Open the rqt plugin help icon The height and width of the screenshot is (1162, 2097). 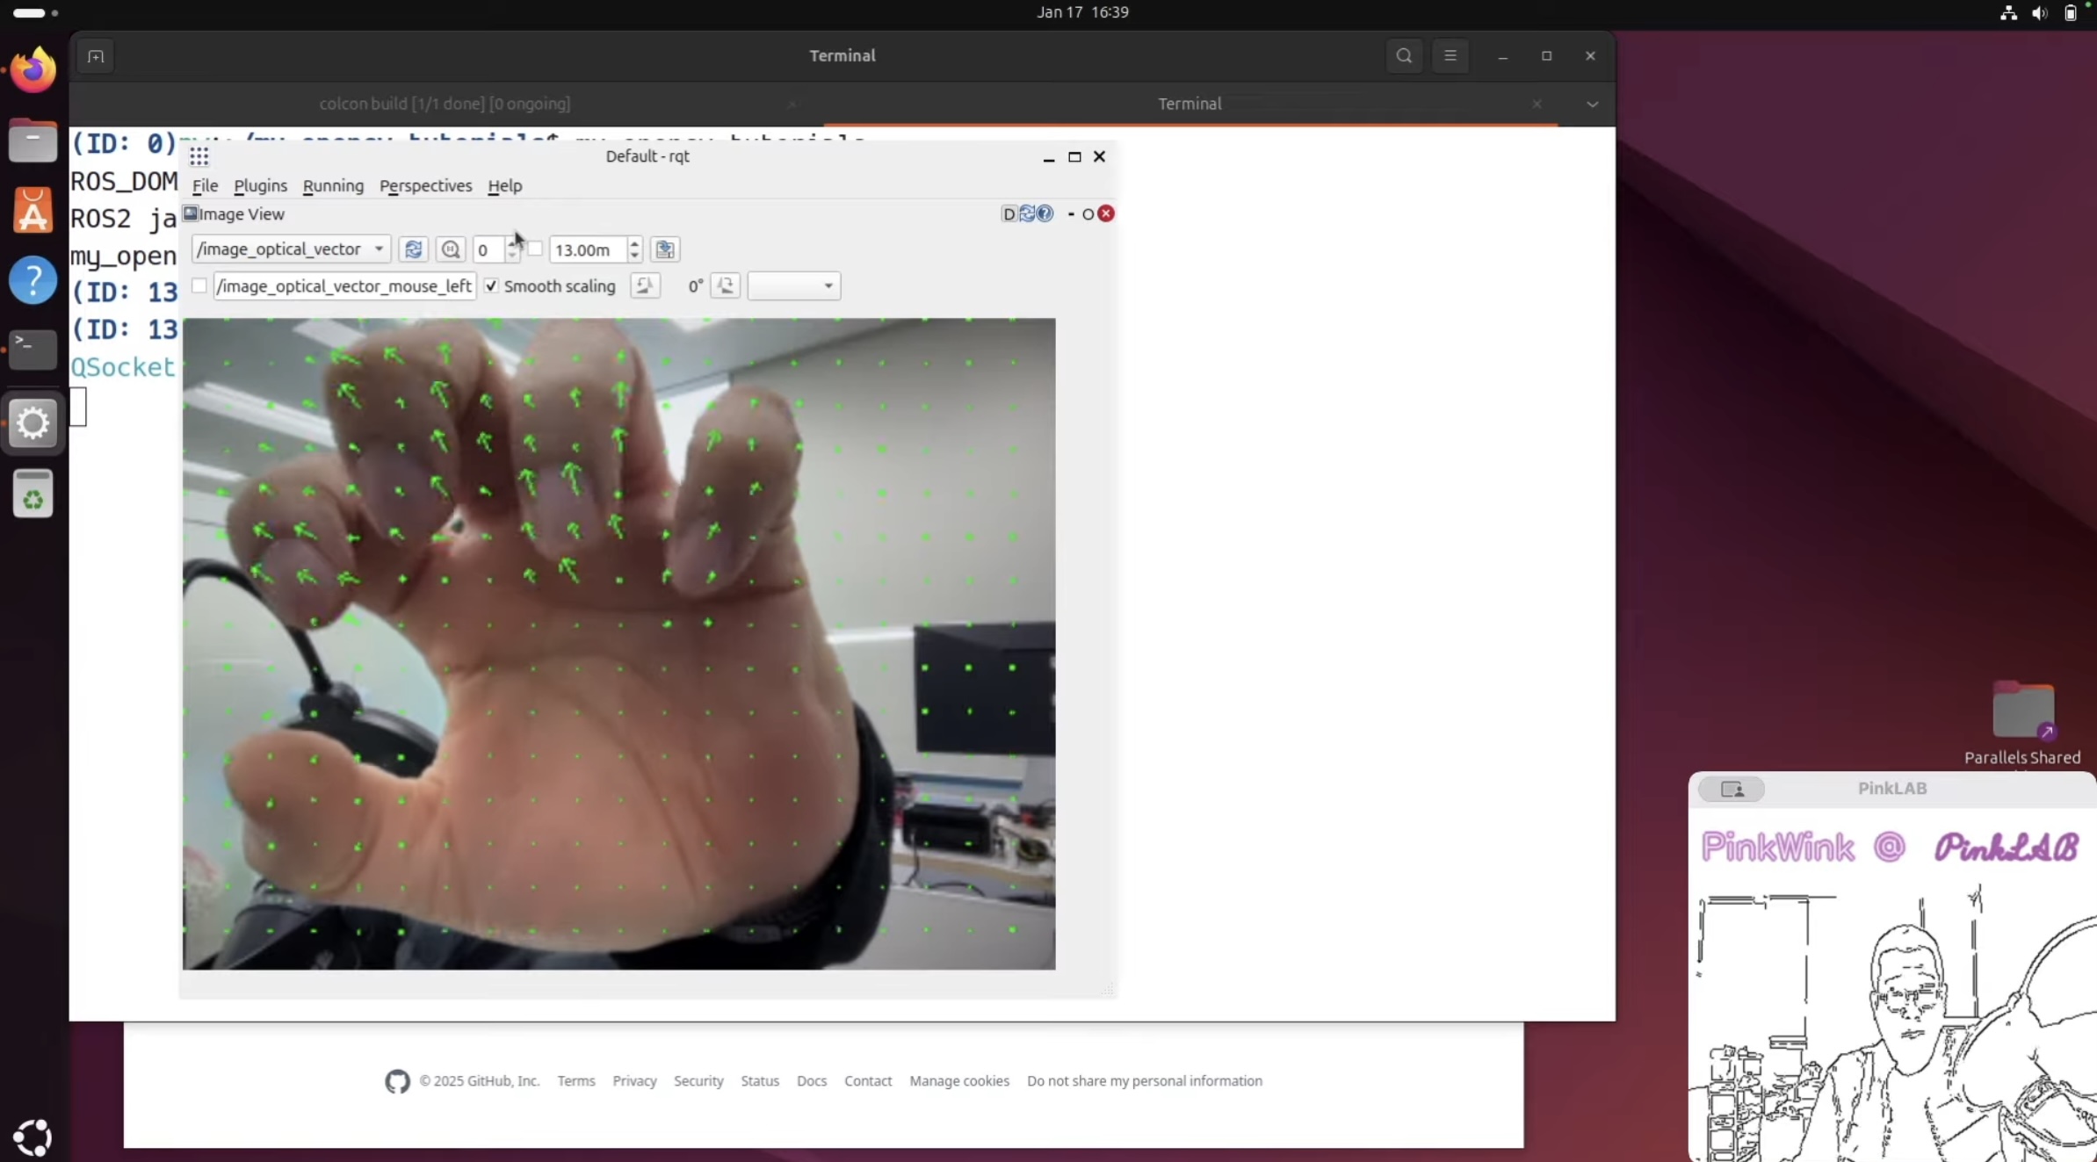pyautogui.click(x=1045, y=213)
